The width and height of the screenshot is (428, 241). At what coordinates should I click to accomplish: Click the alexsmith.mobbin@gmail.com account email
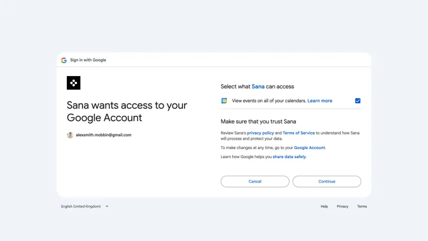[103, 135]
